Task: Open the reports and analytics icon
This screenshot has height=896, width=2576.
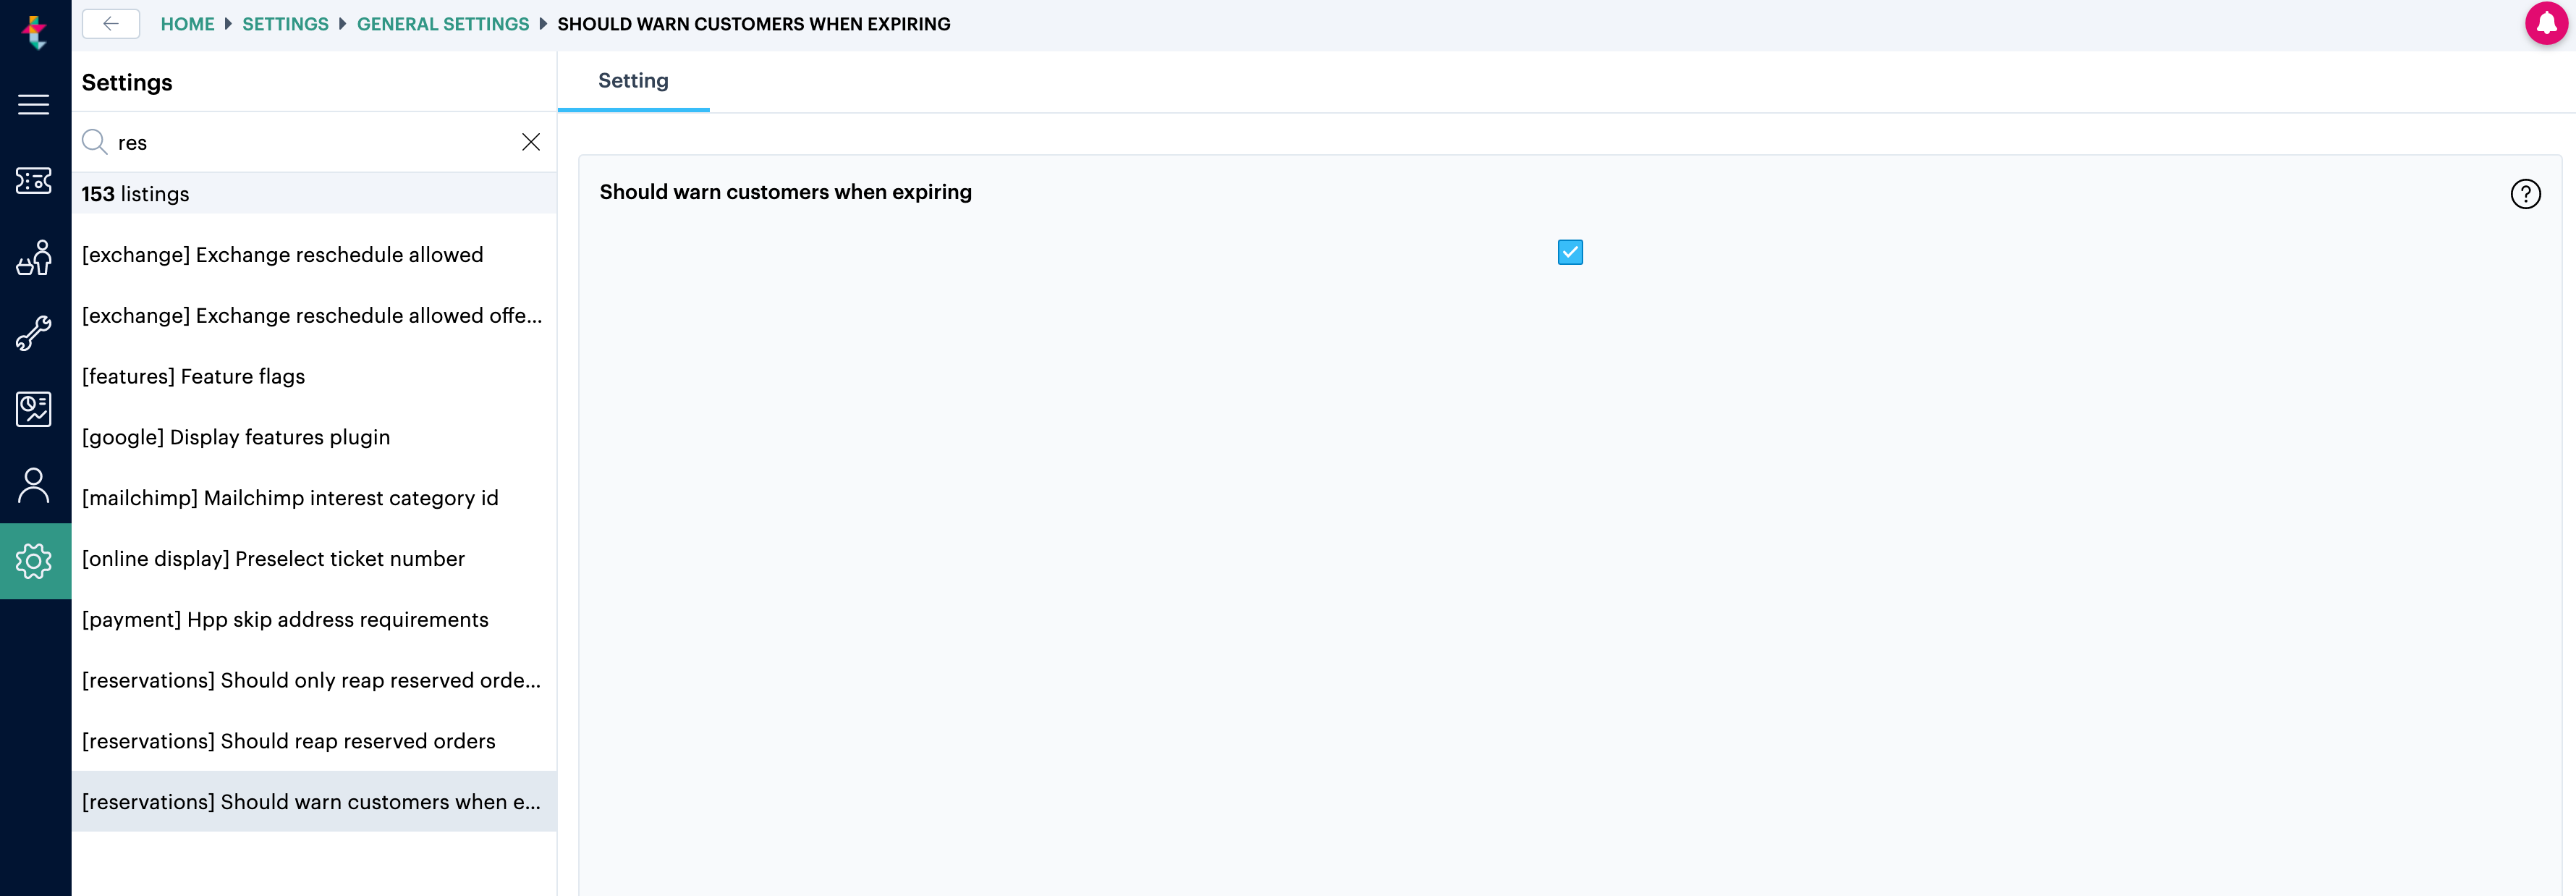Action: (34, 409)
